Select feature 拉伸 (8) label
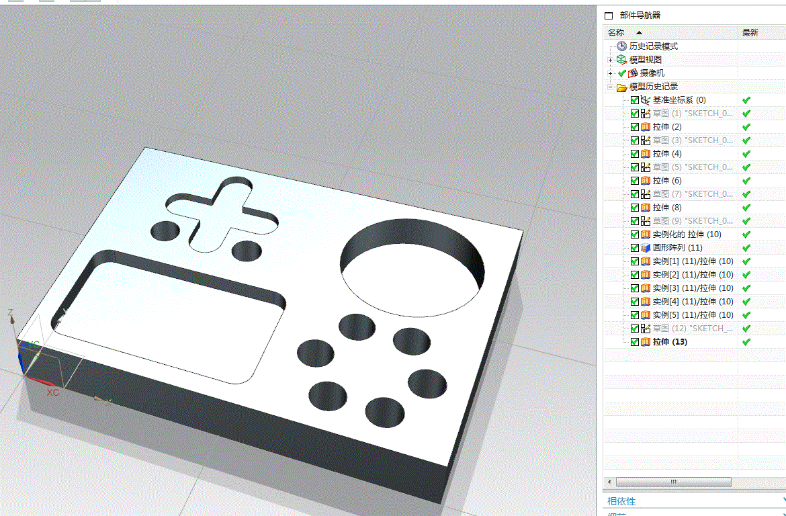 [x=667, y=208]
